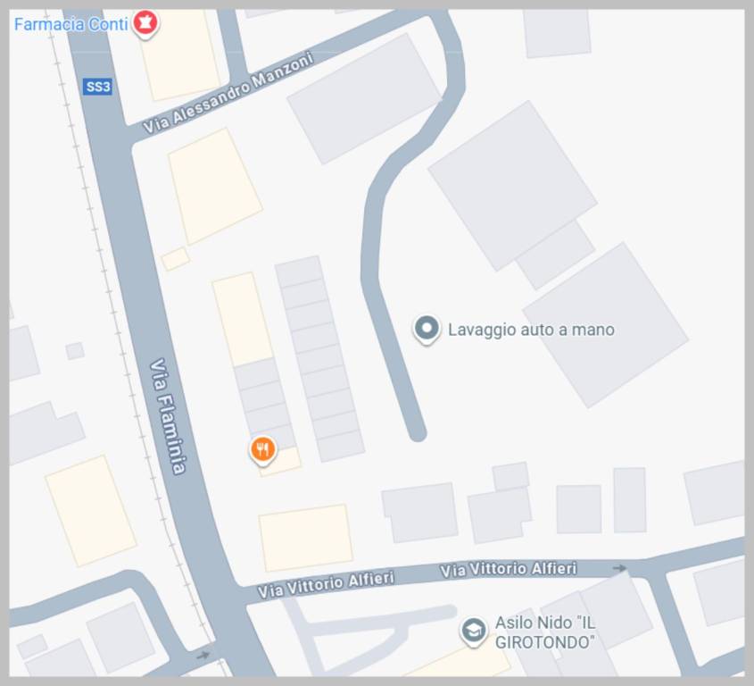Open the Asilo Nido graduation-cap school marker
Screen dimensions: 754x686
click(474, 632)
